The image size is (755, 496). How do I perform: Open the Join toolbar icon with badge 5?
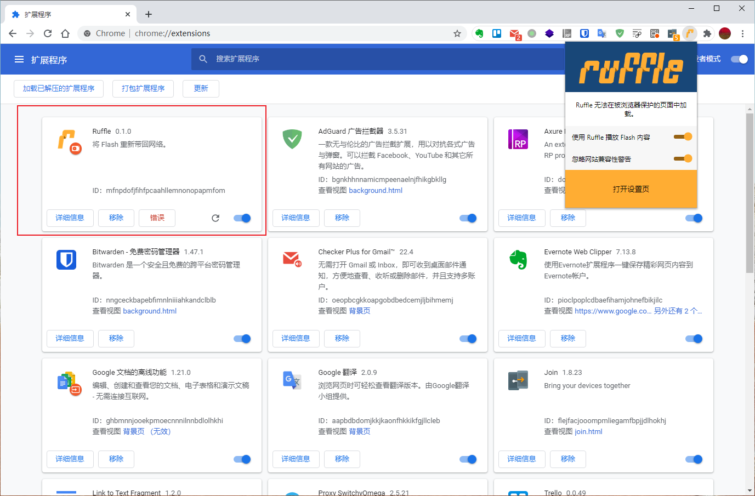pyautogui.click(x=673, y=34)
